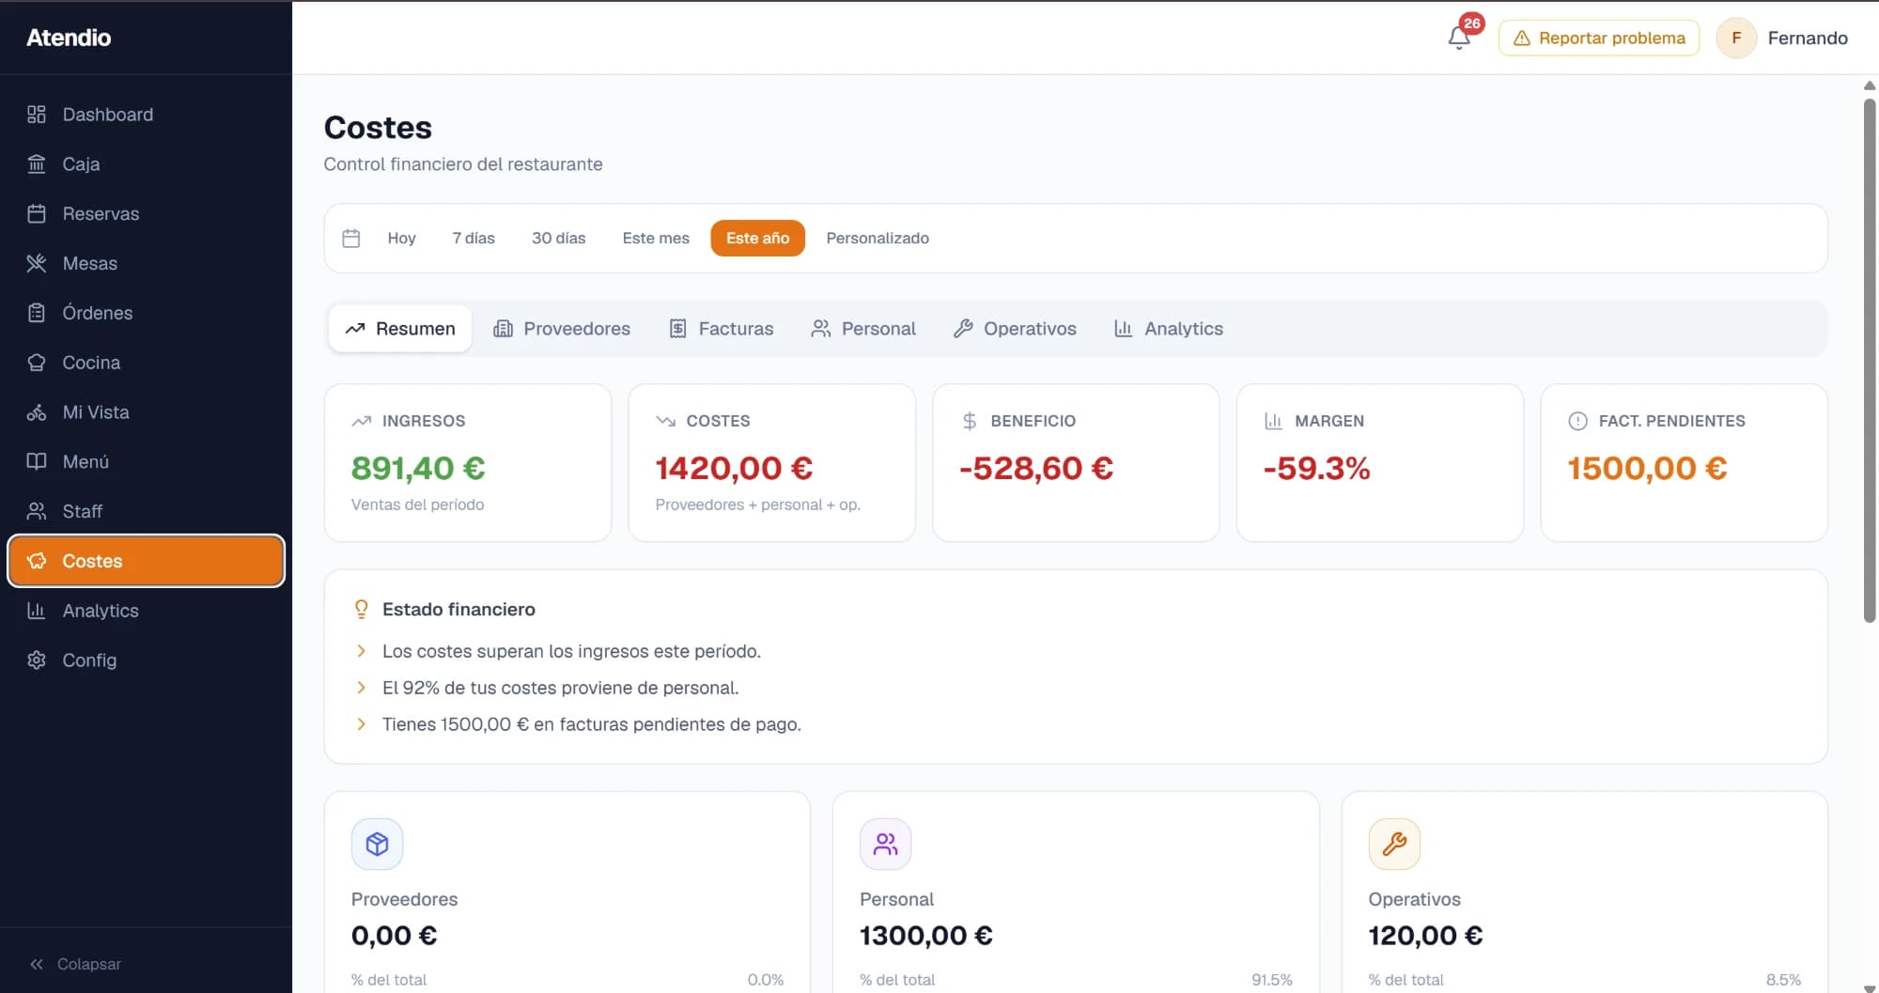Select the 30 días period filter
1879x993 pixels.
coord(559,239)
